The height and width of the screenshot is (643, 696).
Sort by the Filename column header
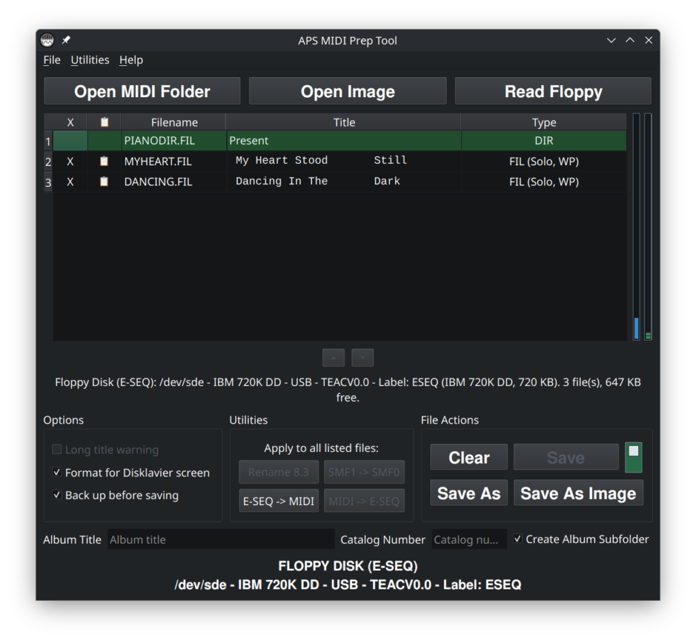174,122
